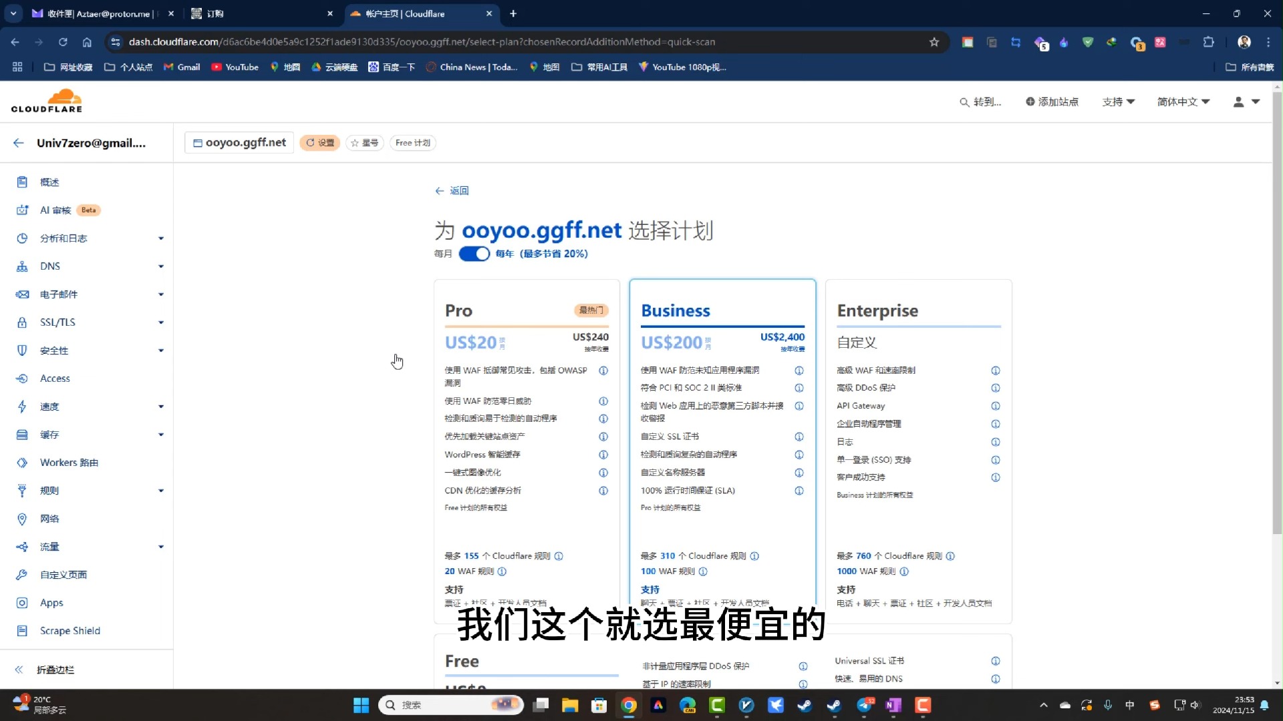Screen dimensions: 1283x721
Task: Click the 速度 lightning icon
Action: [x=22, y=407]
